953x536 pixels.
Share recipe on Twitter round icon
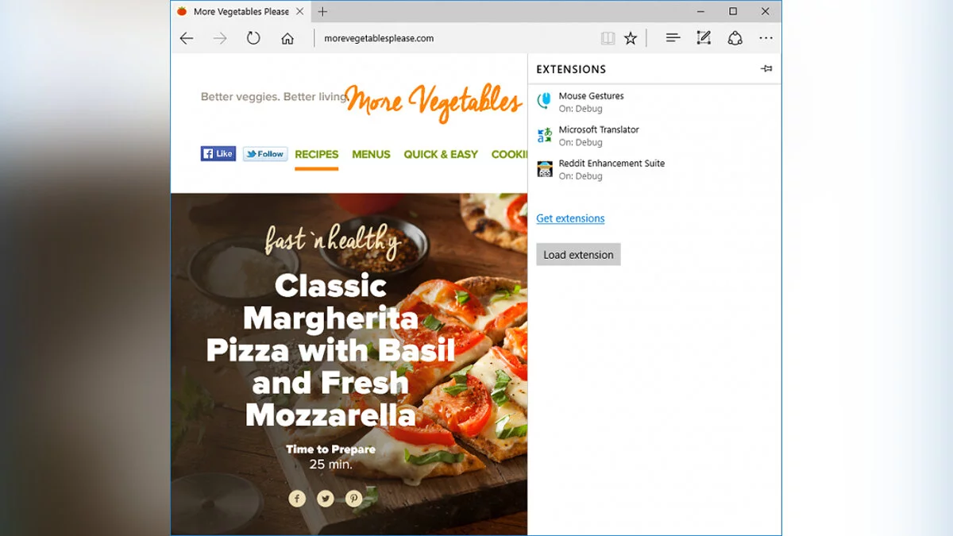coord(326,499)
